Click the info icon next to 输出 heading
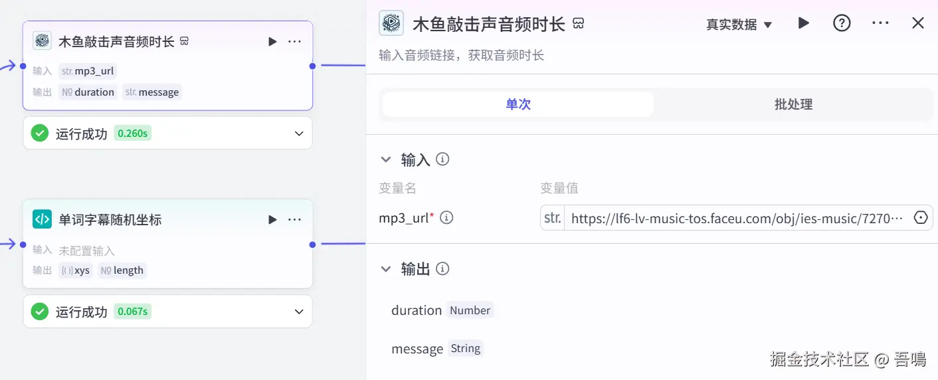938x380 pixels. click(442, 269)
